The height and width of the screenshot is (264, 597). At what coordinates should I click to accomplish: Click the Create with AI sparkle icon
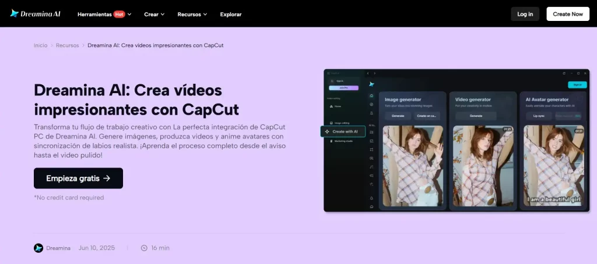[x=327, y=132]
